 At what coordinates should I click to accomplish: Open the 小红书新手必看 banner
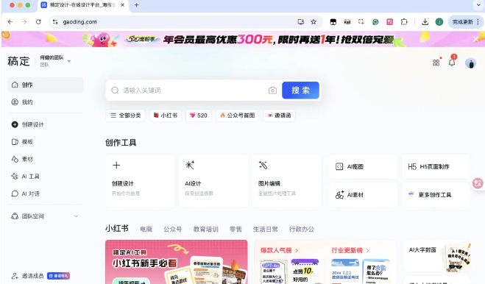point(177,262)
